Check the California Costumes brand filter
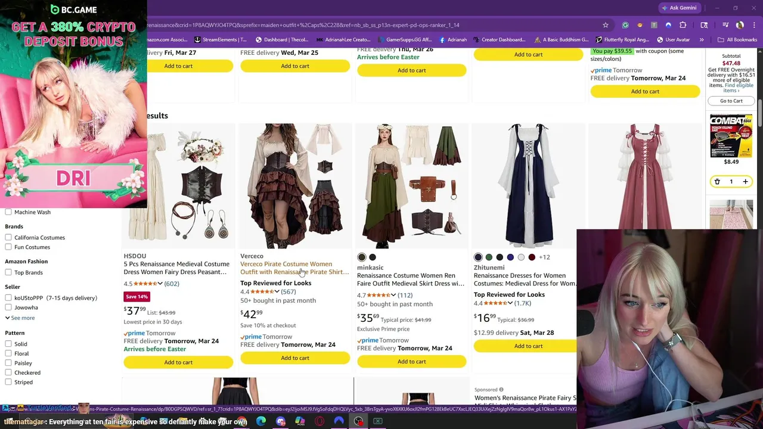Screen dimensions: 763x429 click(8, 237)
